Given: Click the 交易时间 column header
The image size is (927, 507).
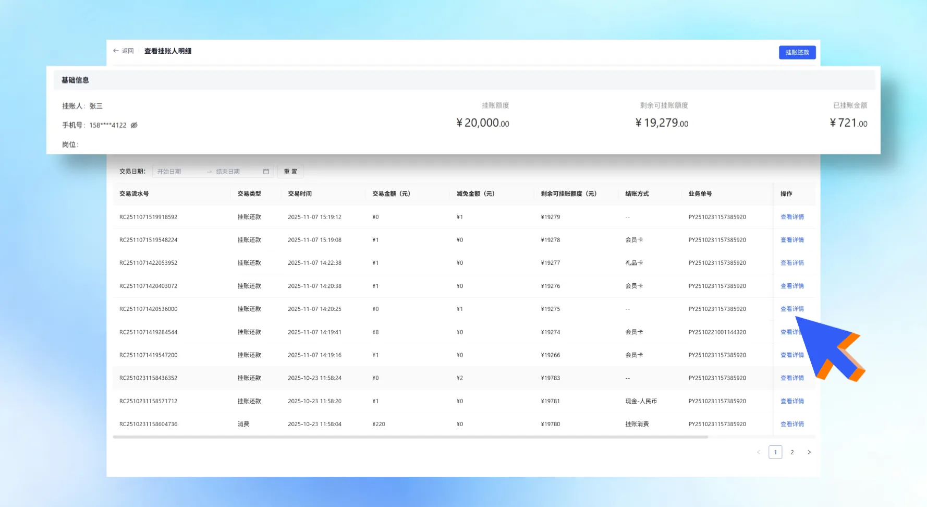Looking at the screenshot, I should (x=300, y=194).
